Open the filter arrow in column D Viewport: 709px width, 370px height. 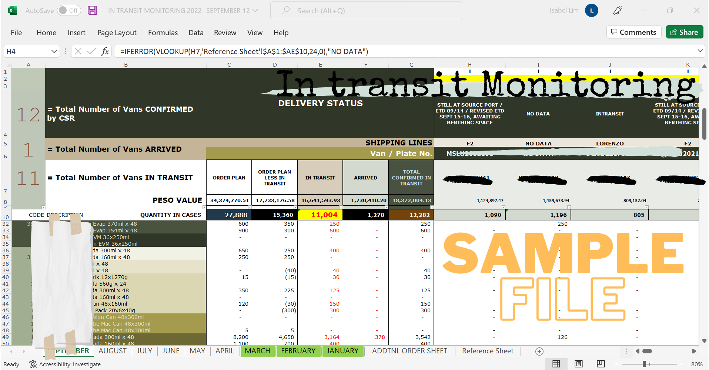[x=295, y=207]
